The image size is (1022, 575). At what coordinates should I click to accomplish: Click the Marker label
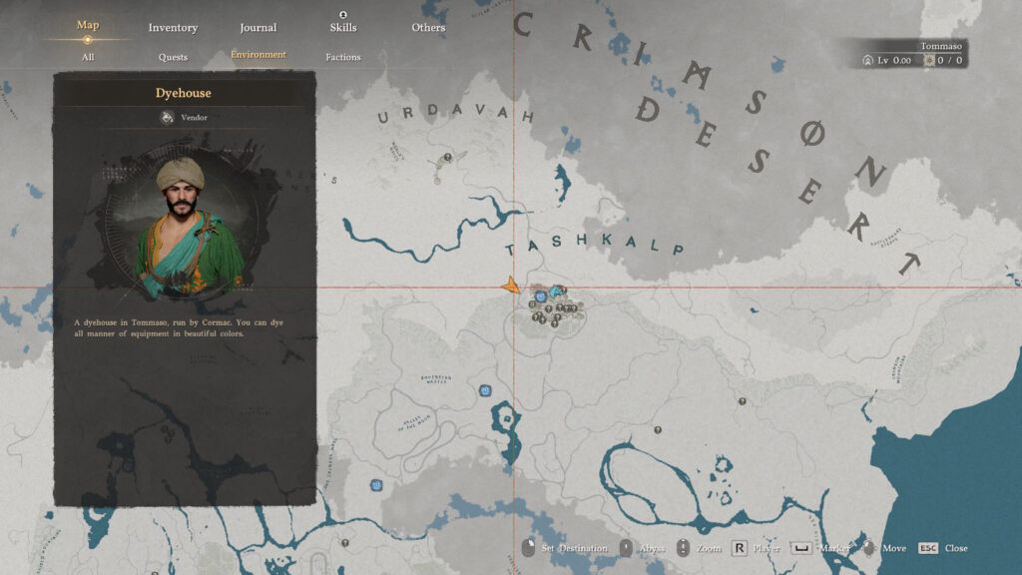pyautogui.click(x=834, y=548)
